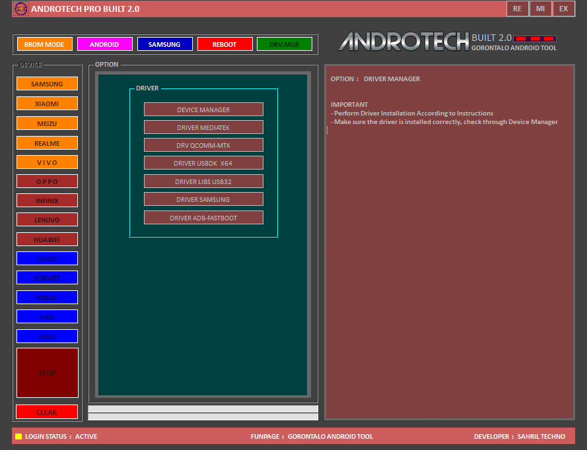Click 'LOGIN STATUS : ACTIVE' text
Image resolution: width=587 pixels, height=450 pixels.
(x=61, y=437)
